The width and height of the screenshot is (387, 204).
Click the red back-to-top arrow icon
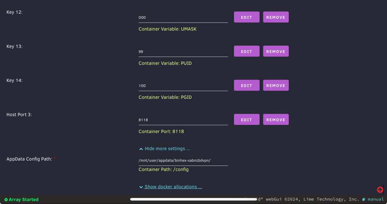[x=380, y=190]
